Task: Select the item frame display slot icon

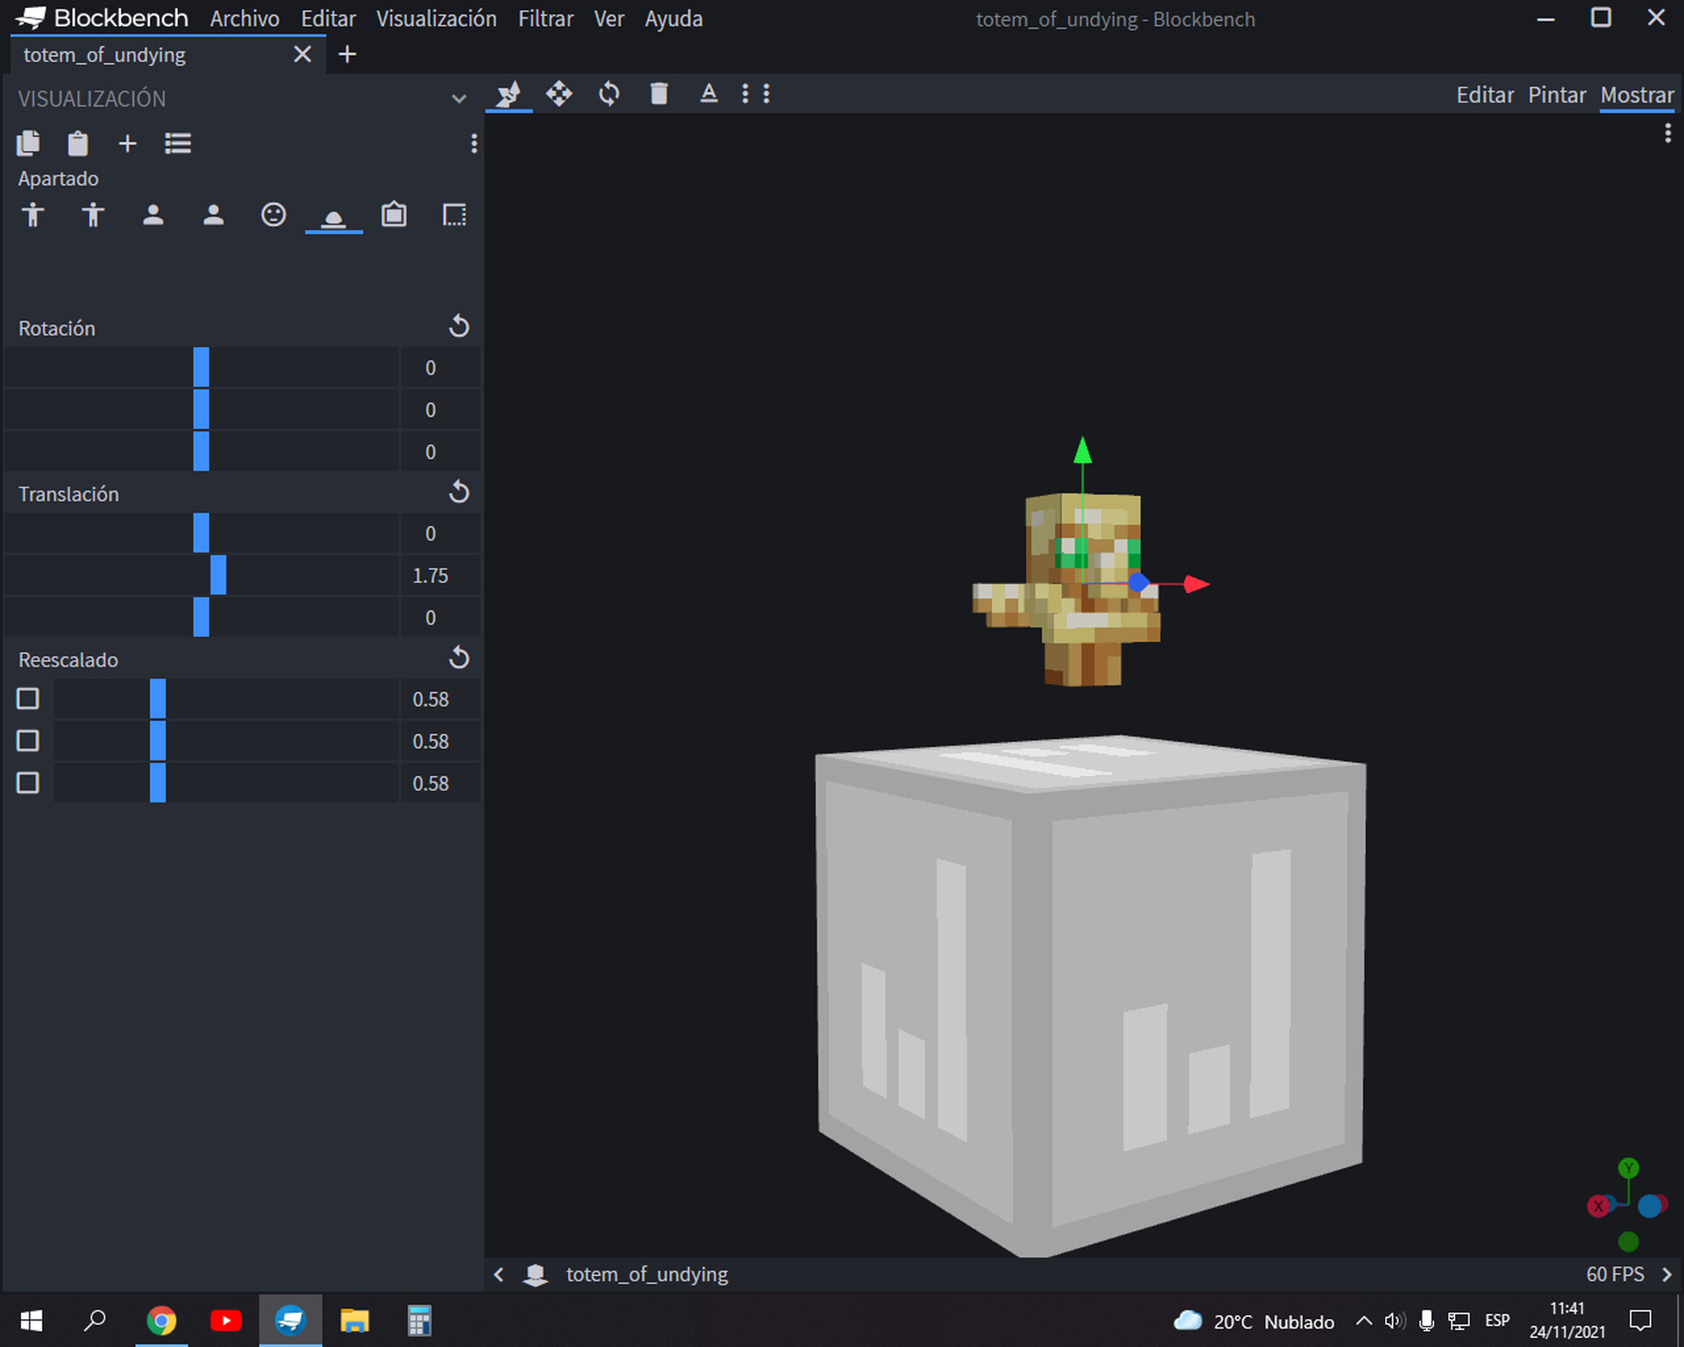Action: (394, 215)
